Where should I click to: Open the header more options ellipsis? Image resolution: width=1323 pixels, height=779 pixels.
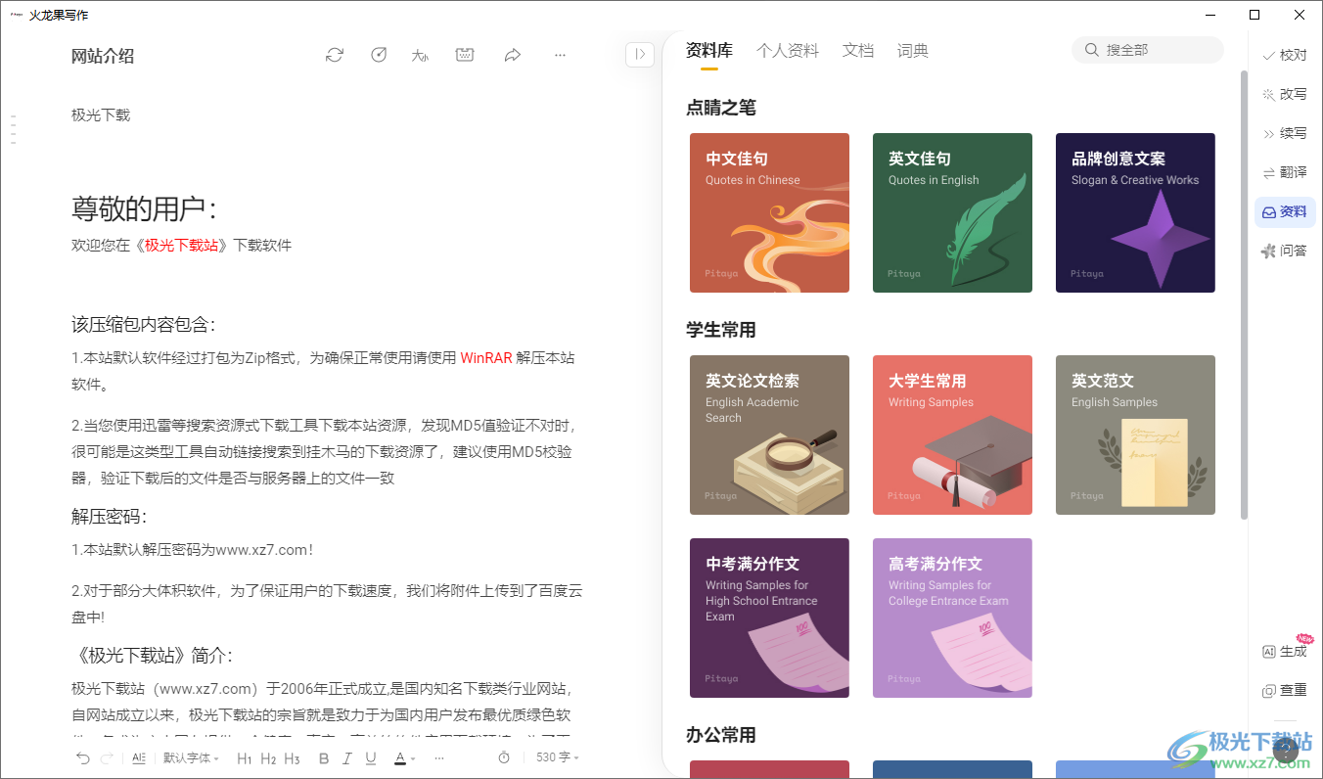click(560, 55)
